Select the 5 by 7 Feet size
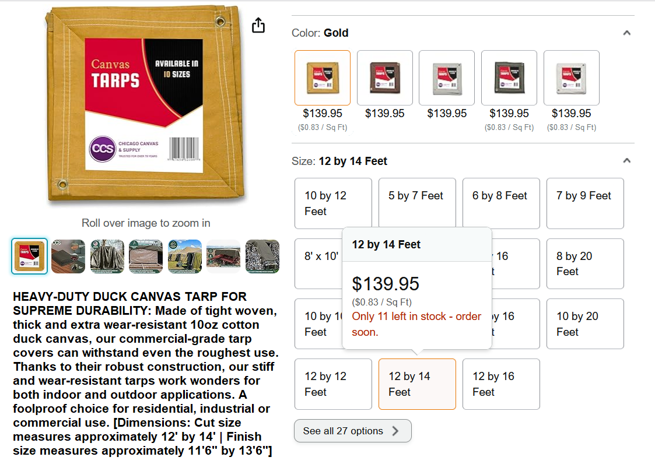 (416, 203)
